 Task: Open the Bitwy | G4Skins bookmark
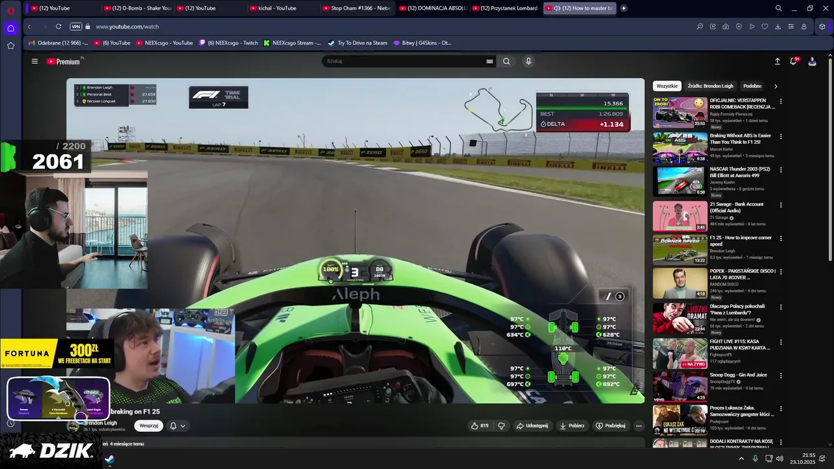[422, 43]
